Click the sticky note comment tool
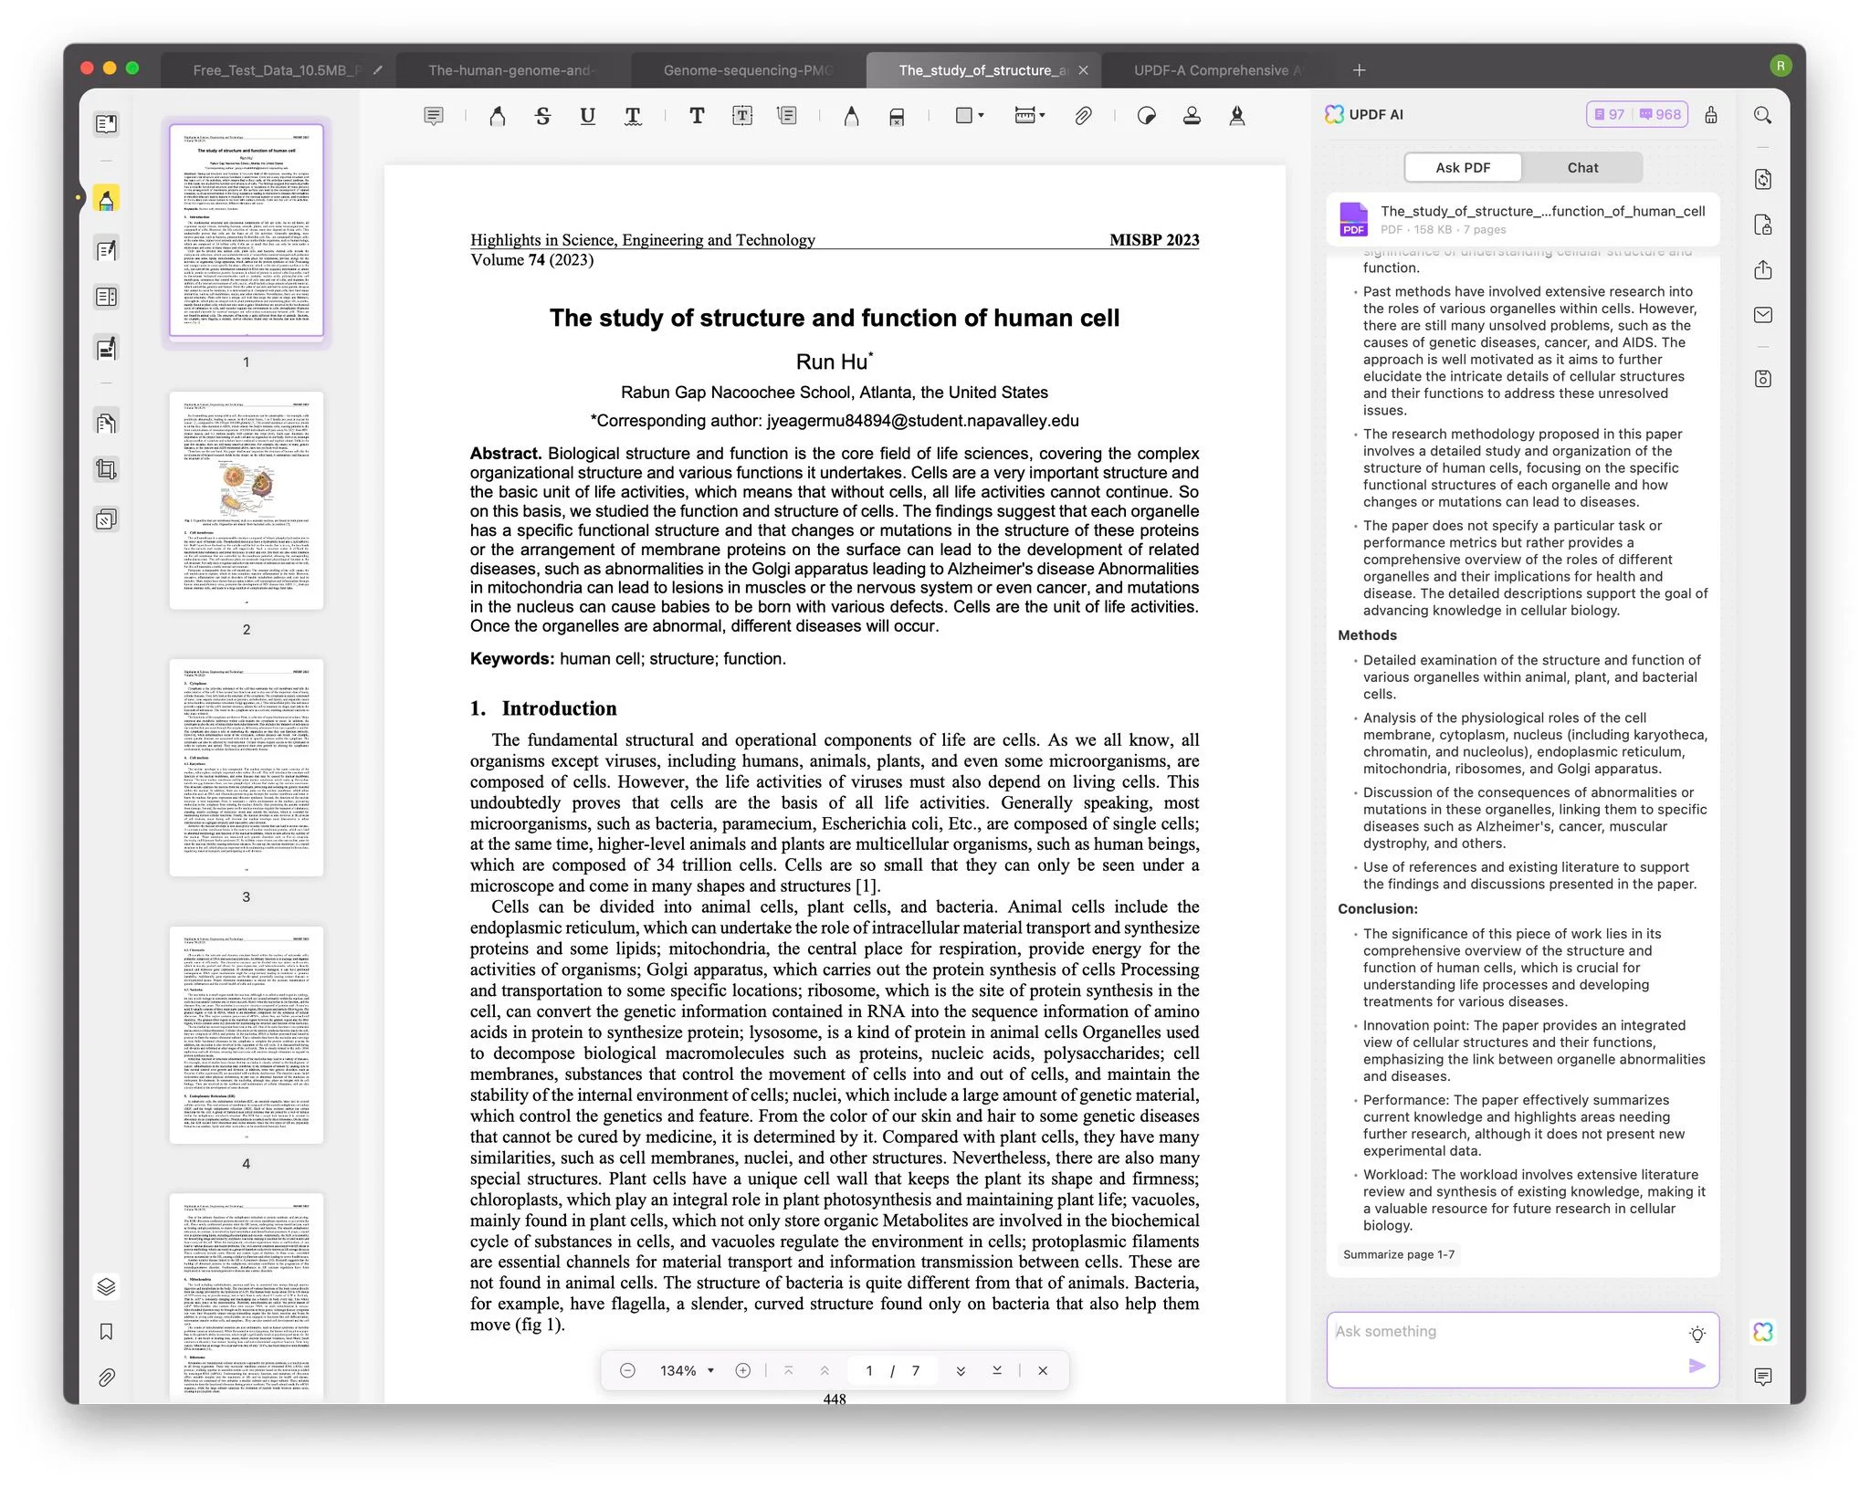Viewport: 1870px width, 1488px height. 434,116
